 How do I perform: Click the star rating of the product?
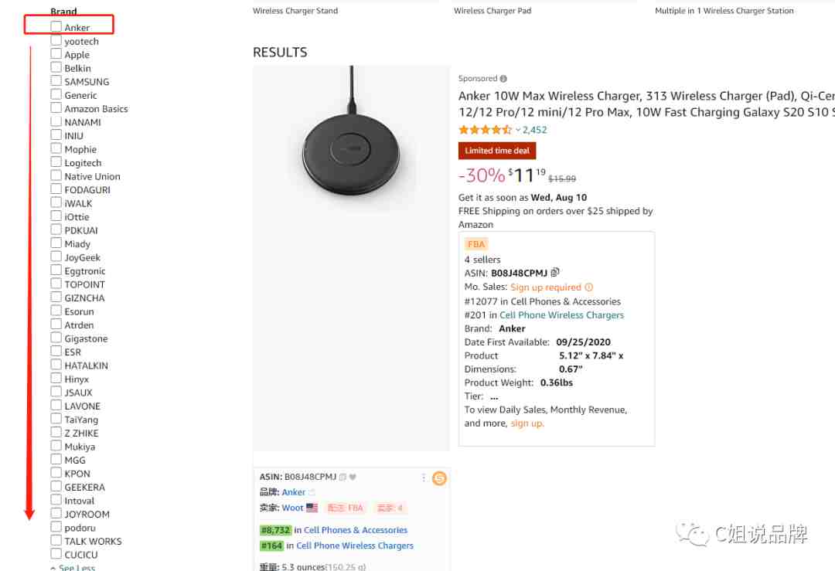(485, 130)
